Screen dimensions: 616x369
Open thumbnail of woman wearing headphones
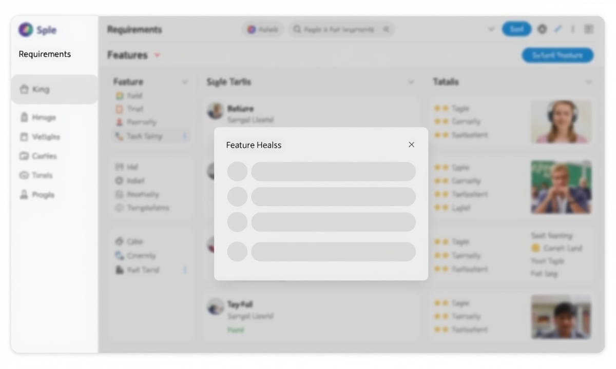(x=561, y=121)
